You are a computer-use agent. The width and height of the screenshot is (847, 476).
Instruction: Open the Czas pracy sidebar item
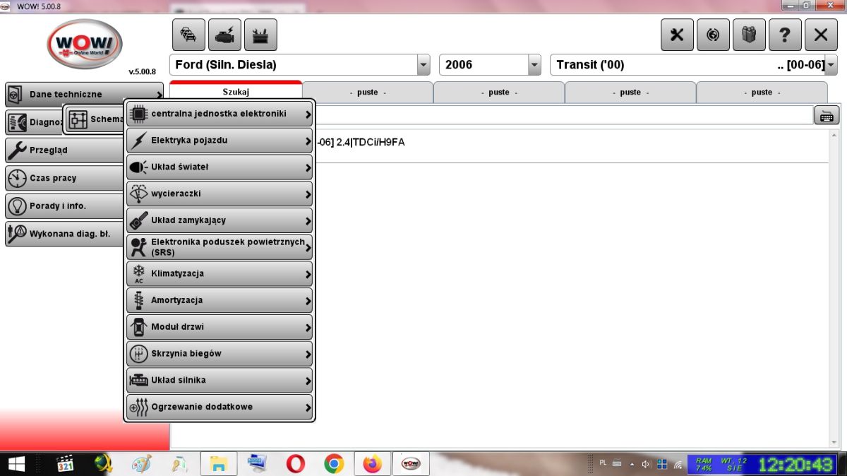65,178
